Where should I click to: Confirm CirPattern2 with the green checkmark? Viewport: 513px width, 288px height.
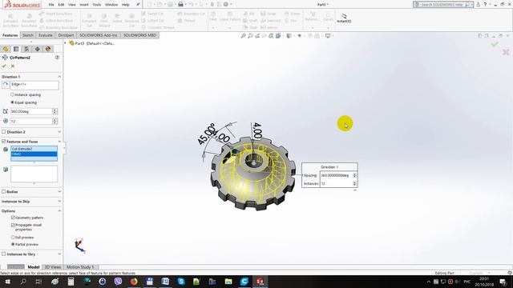click(x=4, y=66)
